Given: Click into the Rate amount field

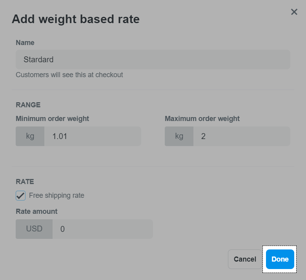Looking at the screenshot, I should 102,229.
